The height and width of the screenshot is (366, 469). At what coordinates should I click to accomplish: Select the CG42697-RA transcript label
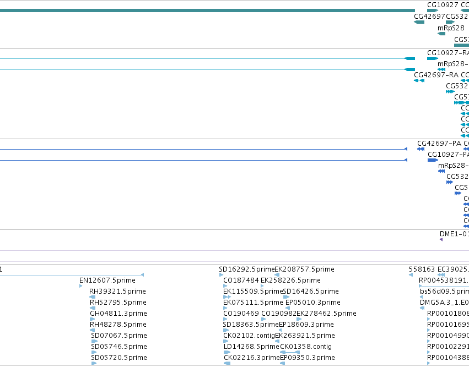pyautogui.click(x=436, y=75)
